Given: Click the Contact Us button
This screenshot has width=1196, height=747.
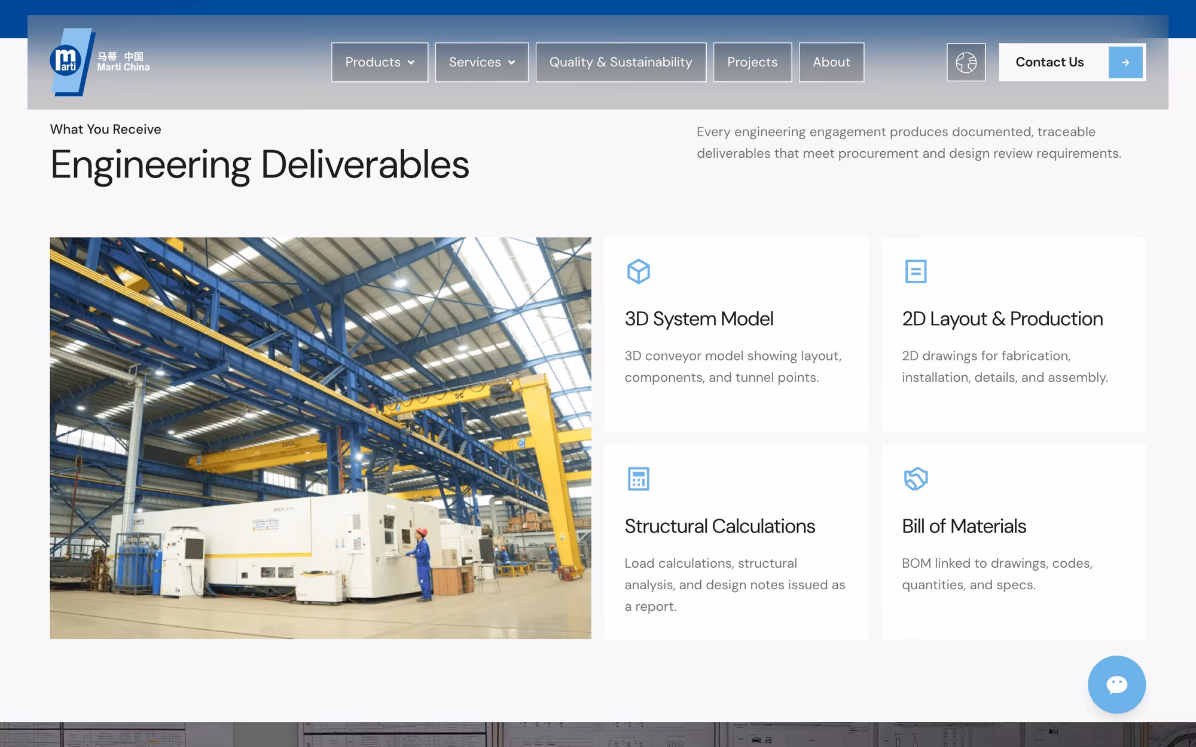Looking at the screenshot, I should [x=1072, y=62].
